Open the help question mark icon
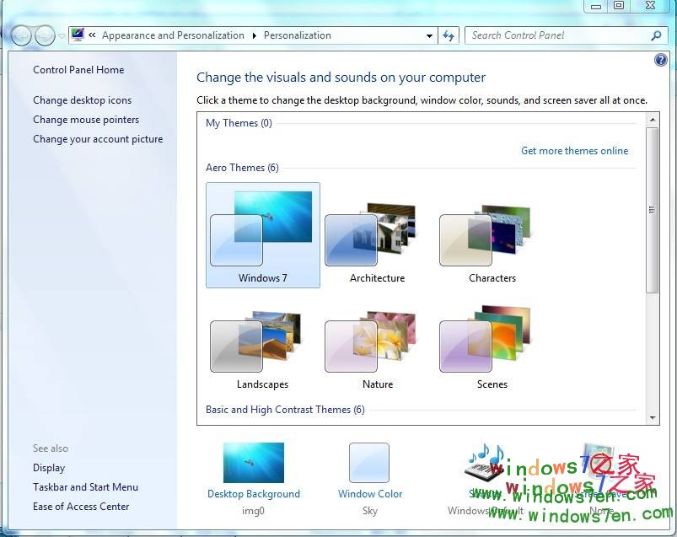This screenshot has width=677, height=537. click(x=661, y=61)
